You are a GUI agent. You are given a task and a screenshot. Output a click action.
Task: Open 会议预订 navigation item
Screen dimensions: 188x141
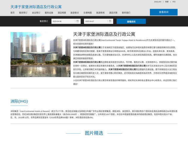(36, 13)
